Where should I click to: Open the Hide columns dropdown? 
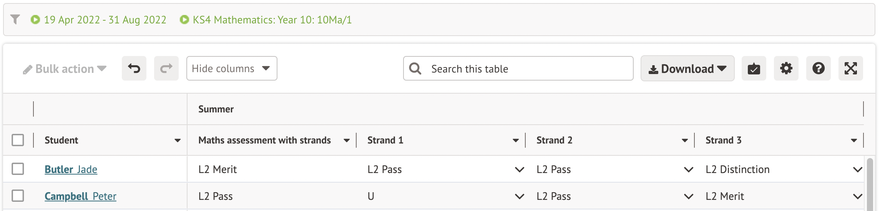[x=231, y=69]
